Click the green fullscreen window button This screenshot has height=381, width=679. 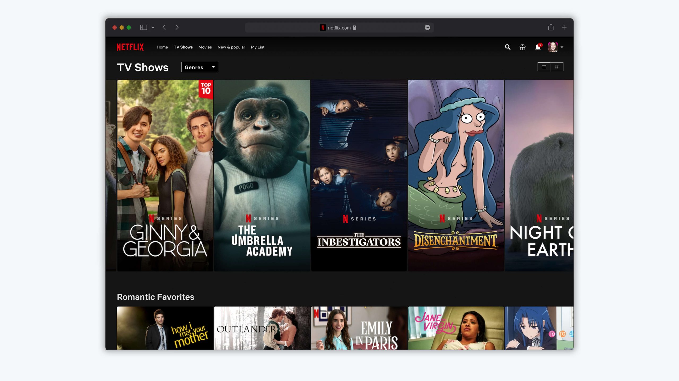click(x=129, y=28)
